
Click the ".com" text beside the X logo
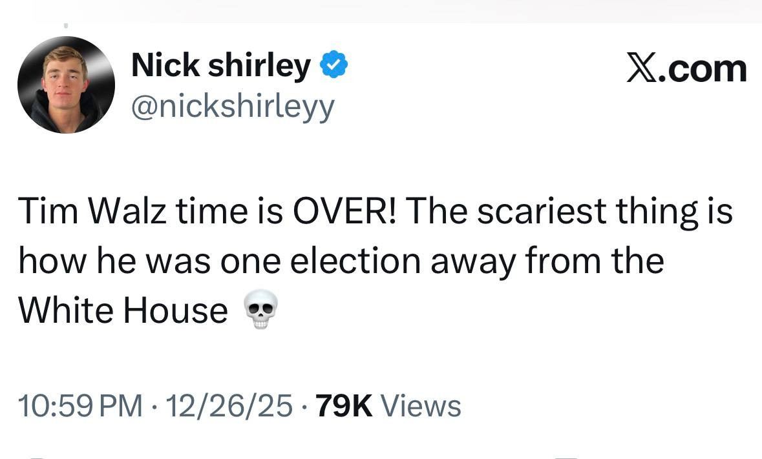tap(704, 68)
